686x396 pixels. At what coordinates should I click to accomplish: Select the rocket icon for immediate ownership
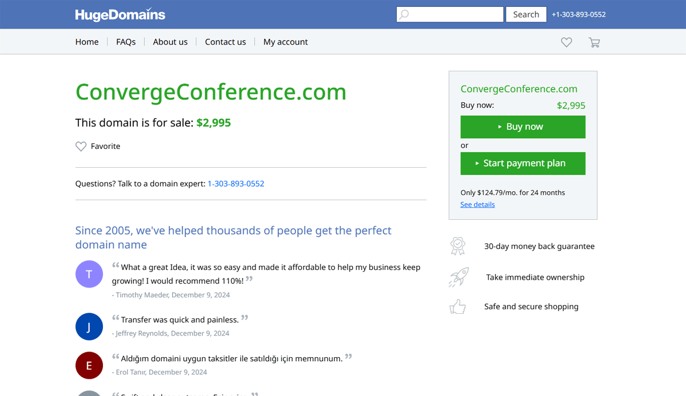coord(458,277)
